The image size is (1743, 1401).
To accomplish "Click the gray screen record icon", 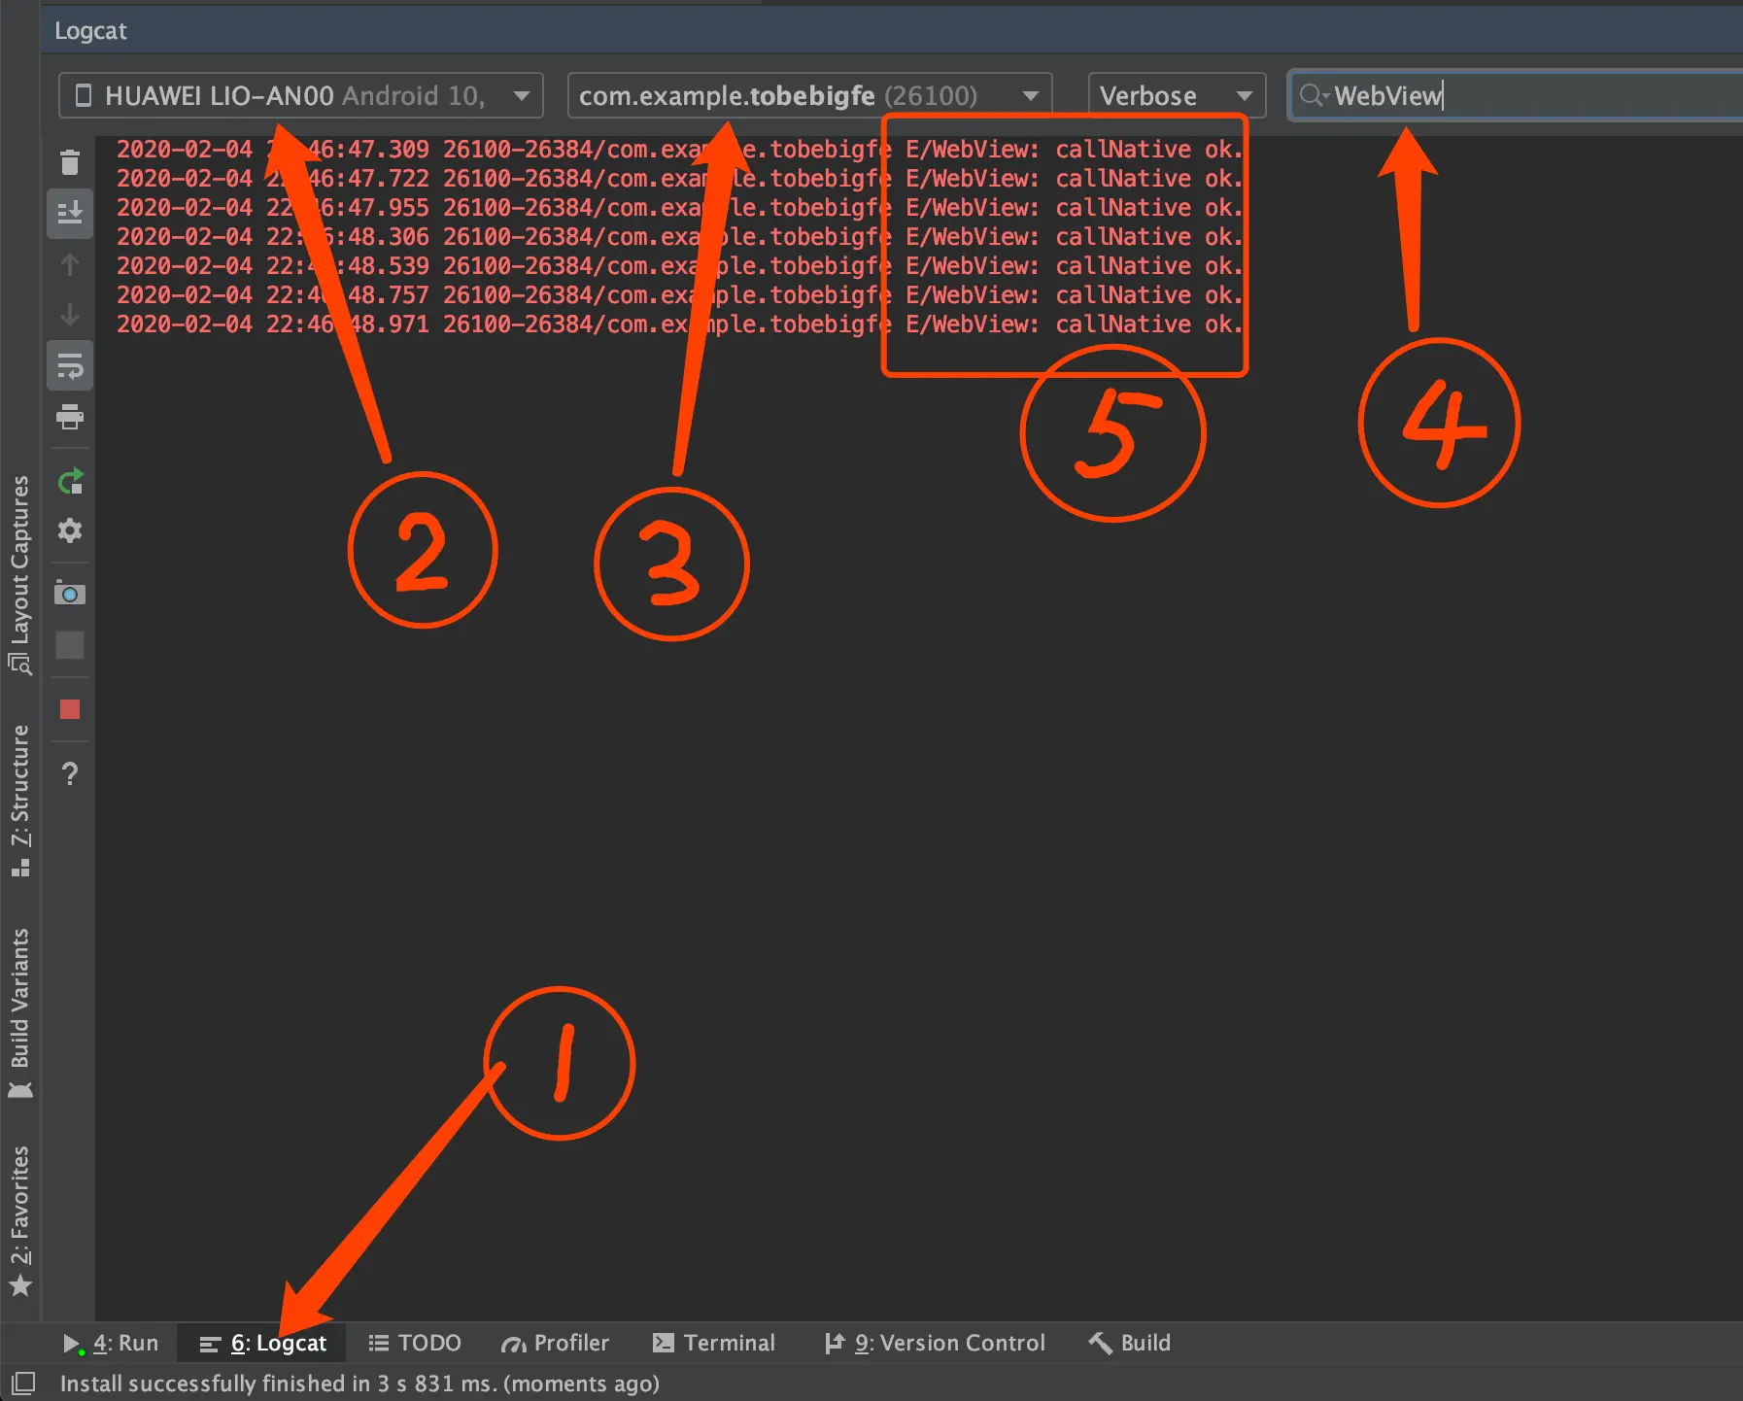I will (70, 645).
